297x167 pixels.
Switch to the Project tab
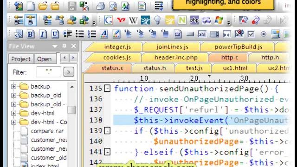tap(21, 59)
